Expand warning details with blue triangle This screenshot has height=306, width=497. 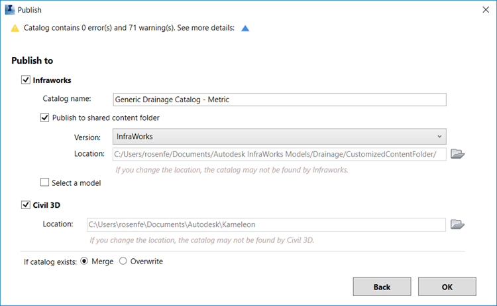click(245, 29)
